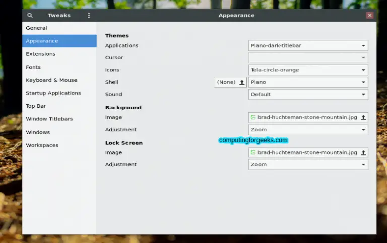Viewport: 387px width, 243px height.
Task: Close the Tweaks window
Action: coord(370,16)
